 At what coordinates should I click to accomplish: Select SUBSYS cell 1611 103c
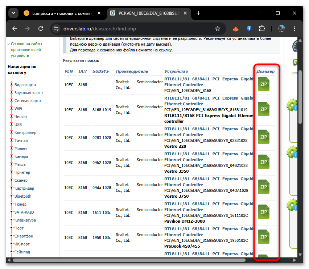(x=102, y=213)
